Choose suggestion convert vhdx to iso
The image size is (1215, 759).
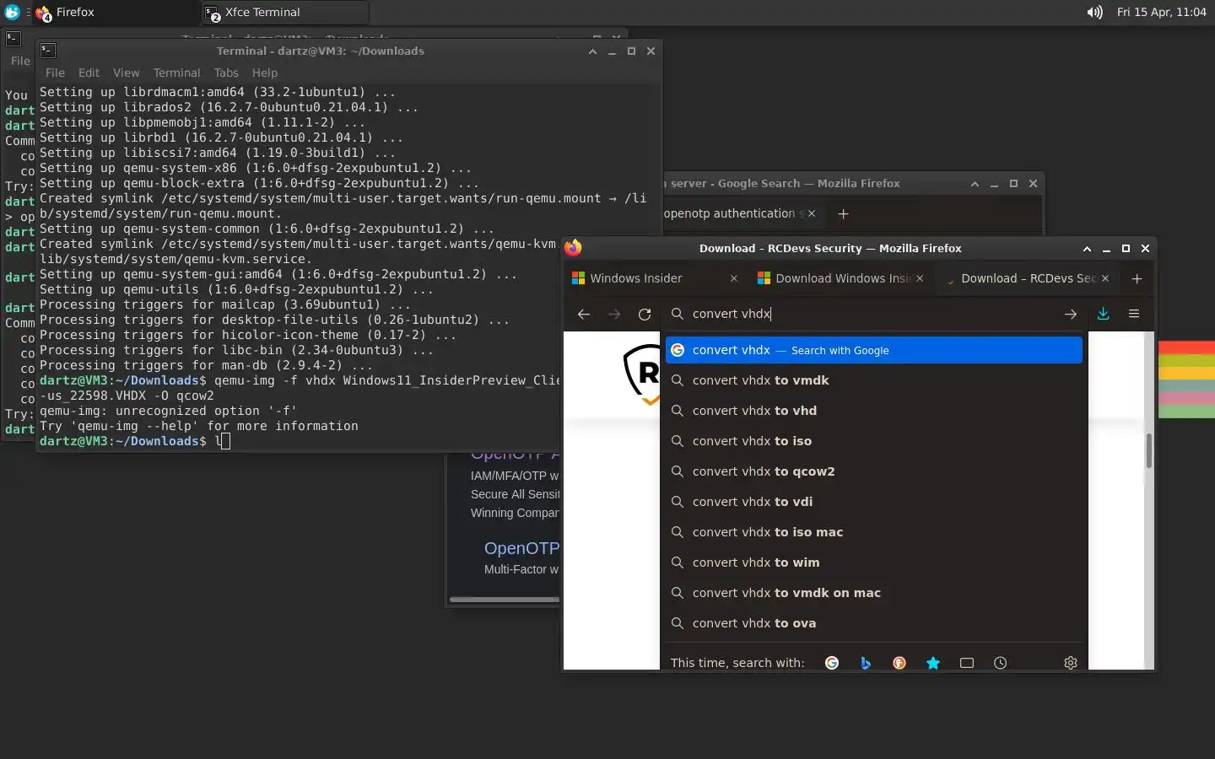[x=874, y=441]
